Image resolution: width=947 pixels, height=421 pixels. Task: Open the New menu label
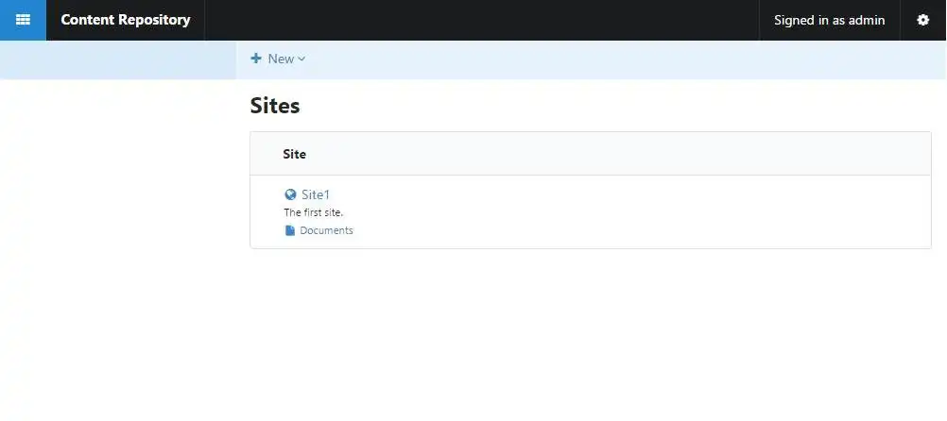click(x=281, y=59)
